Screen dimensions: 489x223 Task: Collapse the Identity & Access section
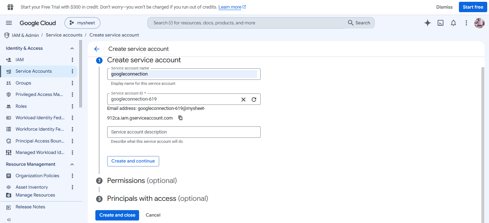(72, 48)
